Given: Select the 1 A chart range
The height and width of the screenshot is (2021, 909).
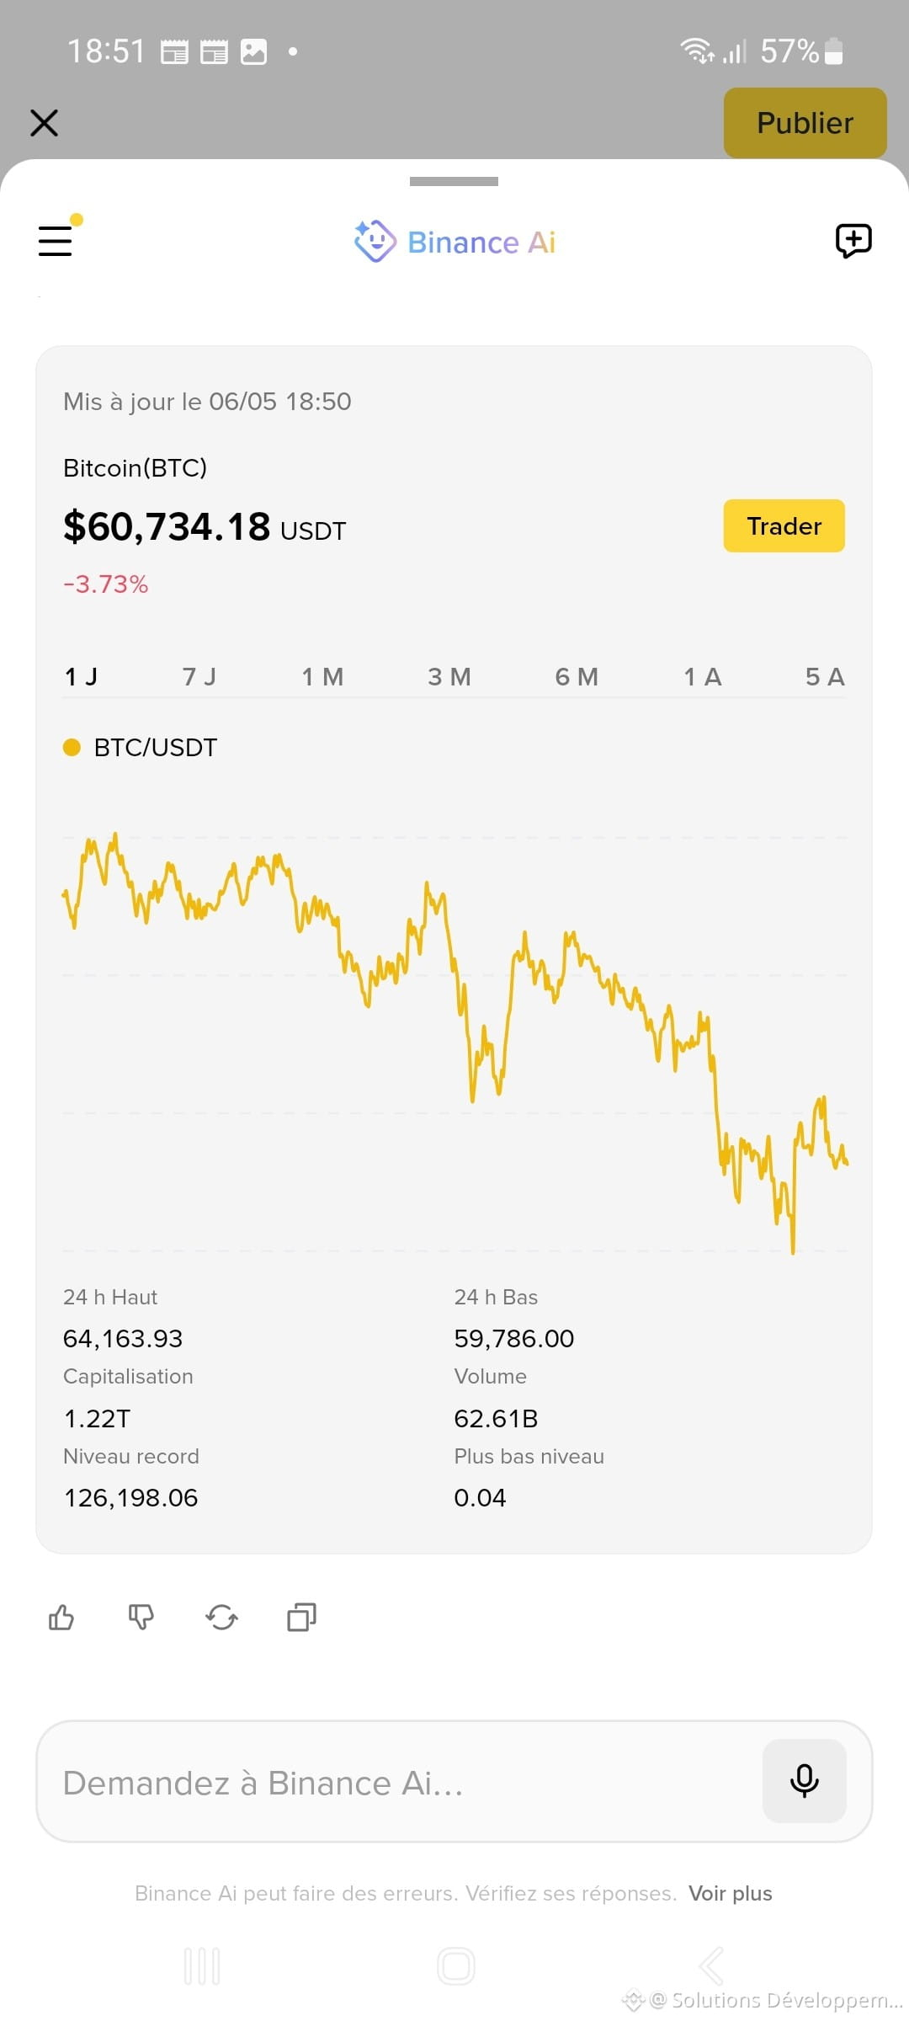Looking at the screenshot, I should 703,677.
